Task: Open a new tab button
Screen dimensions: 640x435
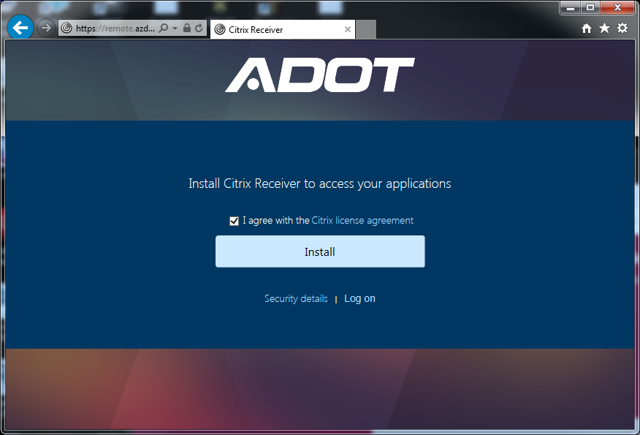Action: tap(366, 29)
